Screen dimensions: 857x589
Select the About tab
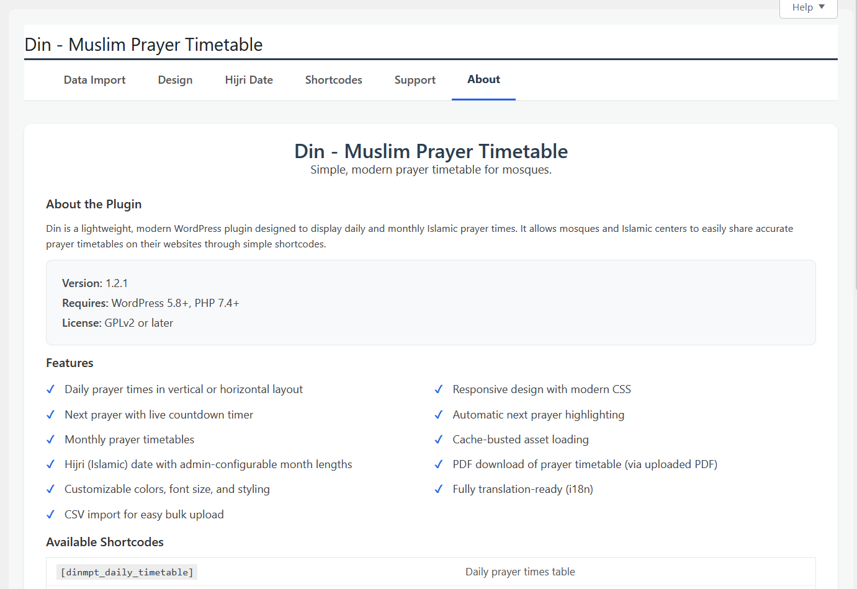(483, 80)
